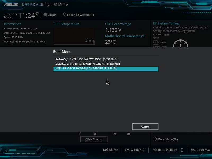Click the 1.120 V voltage value
This screenshot has height=159, width=212.
pos(113,30)
